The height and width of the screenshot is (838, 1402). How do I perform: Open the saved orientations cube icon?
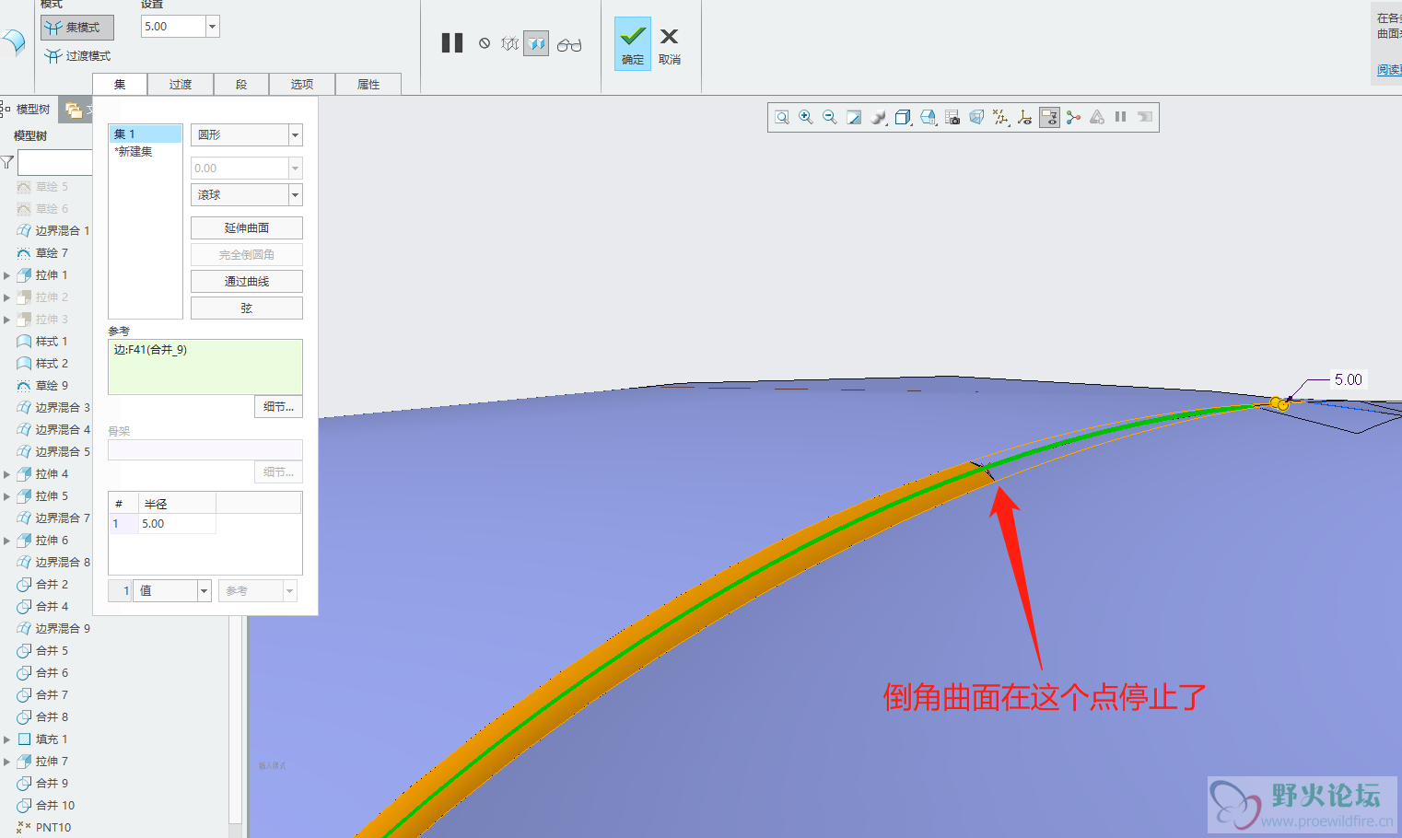(904, 117)
